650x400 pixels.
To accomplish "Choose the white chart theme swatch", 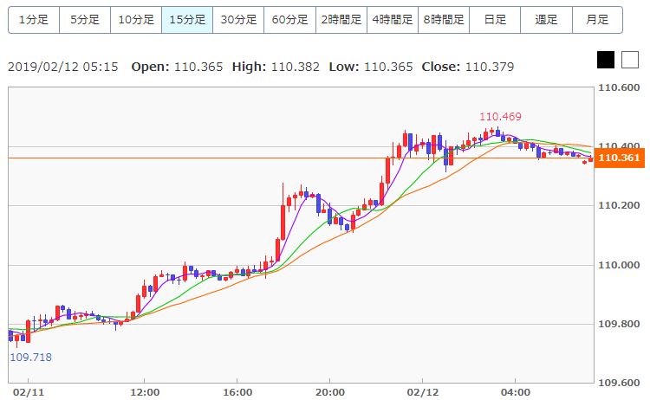I will click(x=630, y=60).
